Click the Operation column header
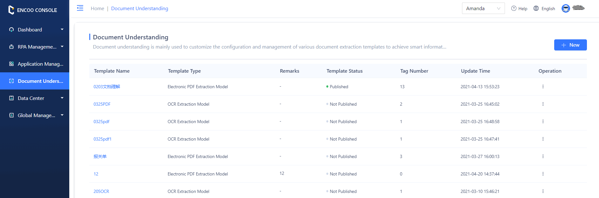Image resolution: width=599 pixels, height=198 pixels. pos(550,71)
